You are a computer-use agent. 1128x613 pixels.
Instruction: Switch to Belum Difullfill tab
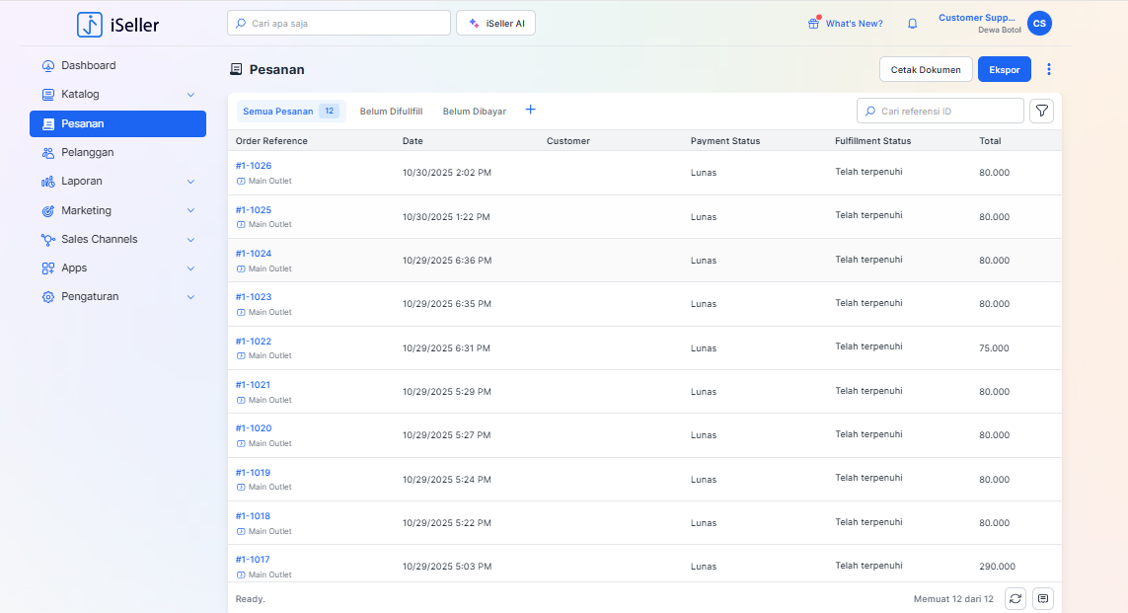point(391,112)
